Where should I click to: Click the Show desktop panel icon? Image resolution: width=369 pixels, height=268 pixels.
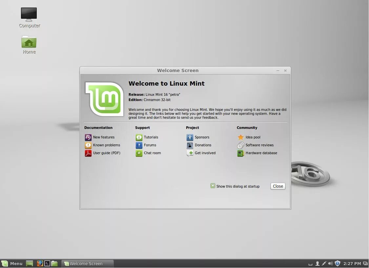point(30,263)
